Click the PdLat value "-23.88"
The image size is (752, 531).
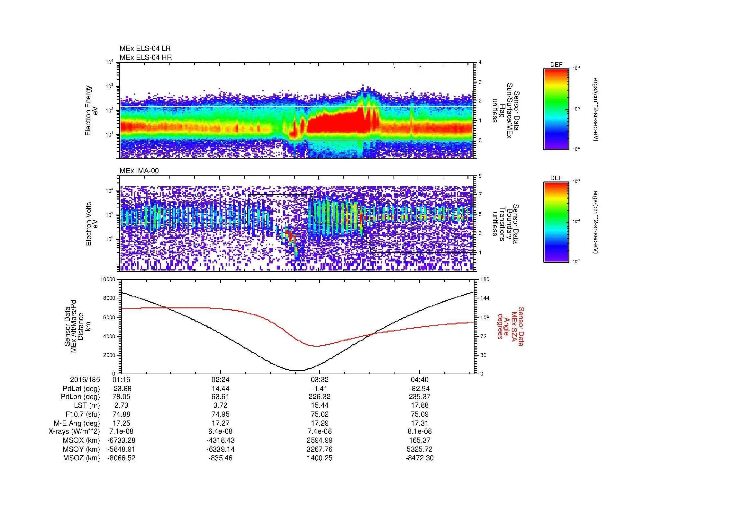(121, 388)
